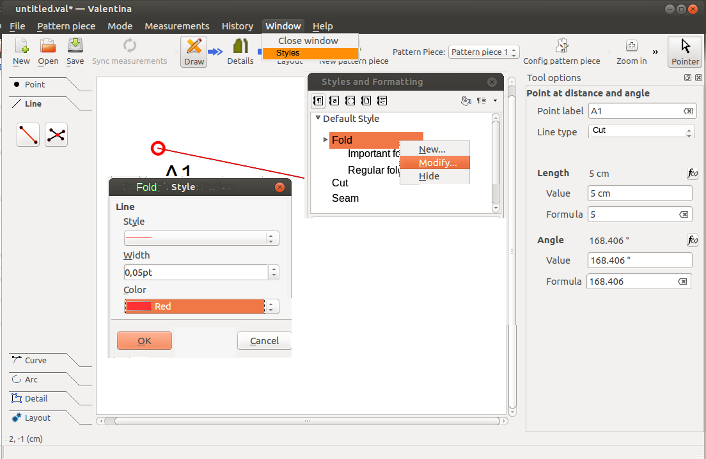Open the Pattern piece menu
The height and width of the screenshot is (459, 706).
tap(67, 26)
